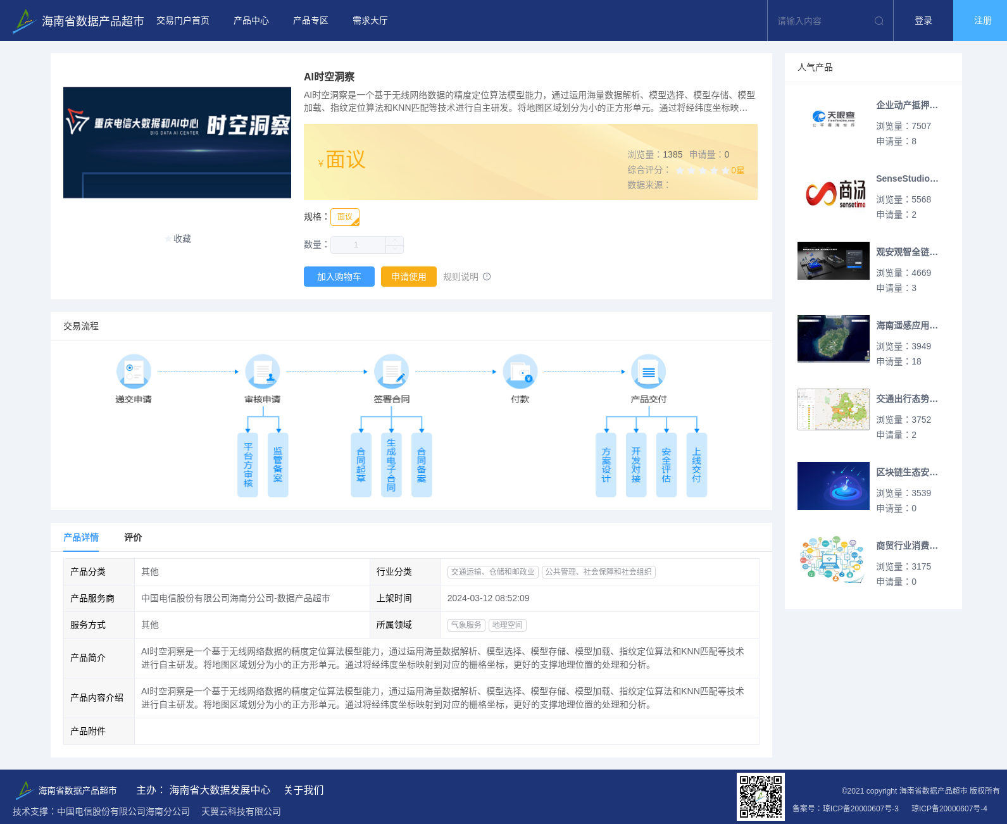Open the 区块链生态安 product thumbnail
The height and width of the screenshot is (824, 1007).
(834, 486)
